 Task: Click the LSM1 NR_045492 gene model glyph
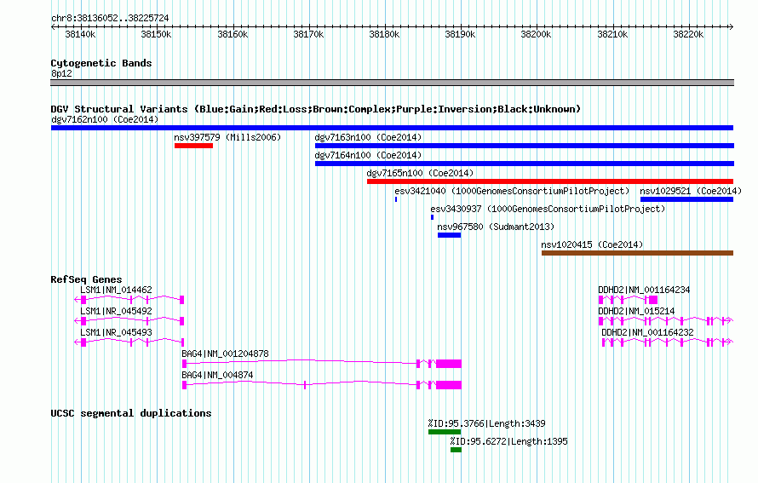[x=129, y=321]
